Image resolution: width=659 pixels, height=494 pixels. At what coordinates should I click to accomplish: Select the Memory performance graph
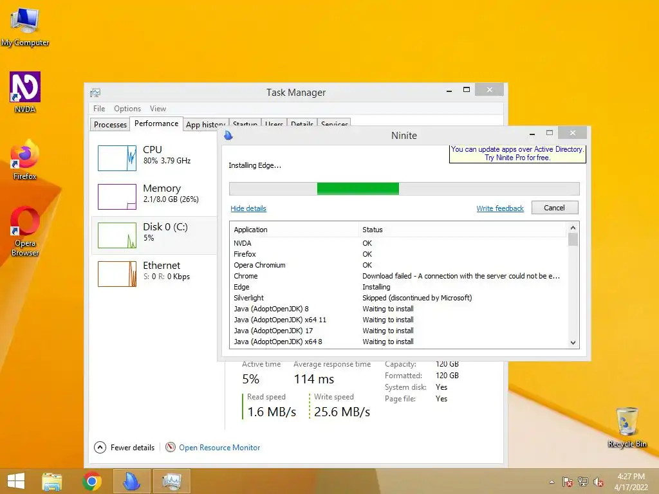[117, 197]
